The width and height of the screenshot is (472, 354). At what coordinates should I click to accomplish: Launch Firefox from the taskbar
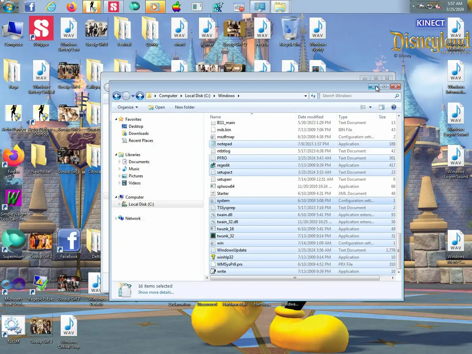(x=71, y=7)
